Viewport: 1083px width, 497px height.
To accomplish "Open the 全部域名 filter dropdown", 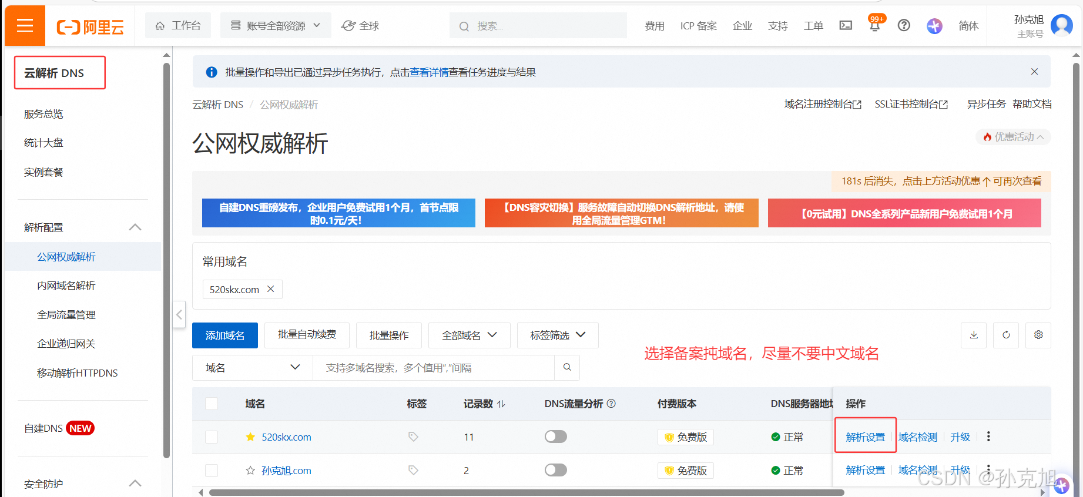I will 469,335.
